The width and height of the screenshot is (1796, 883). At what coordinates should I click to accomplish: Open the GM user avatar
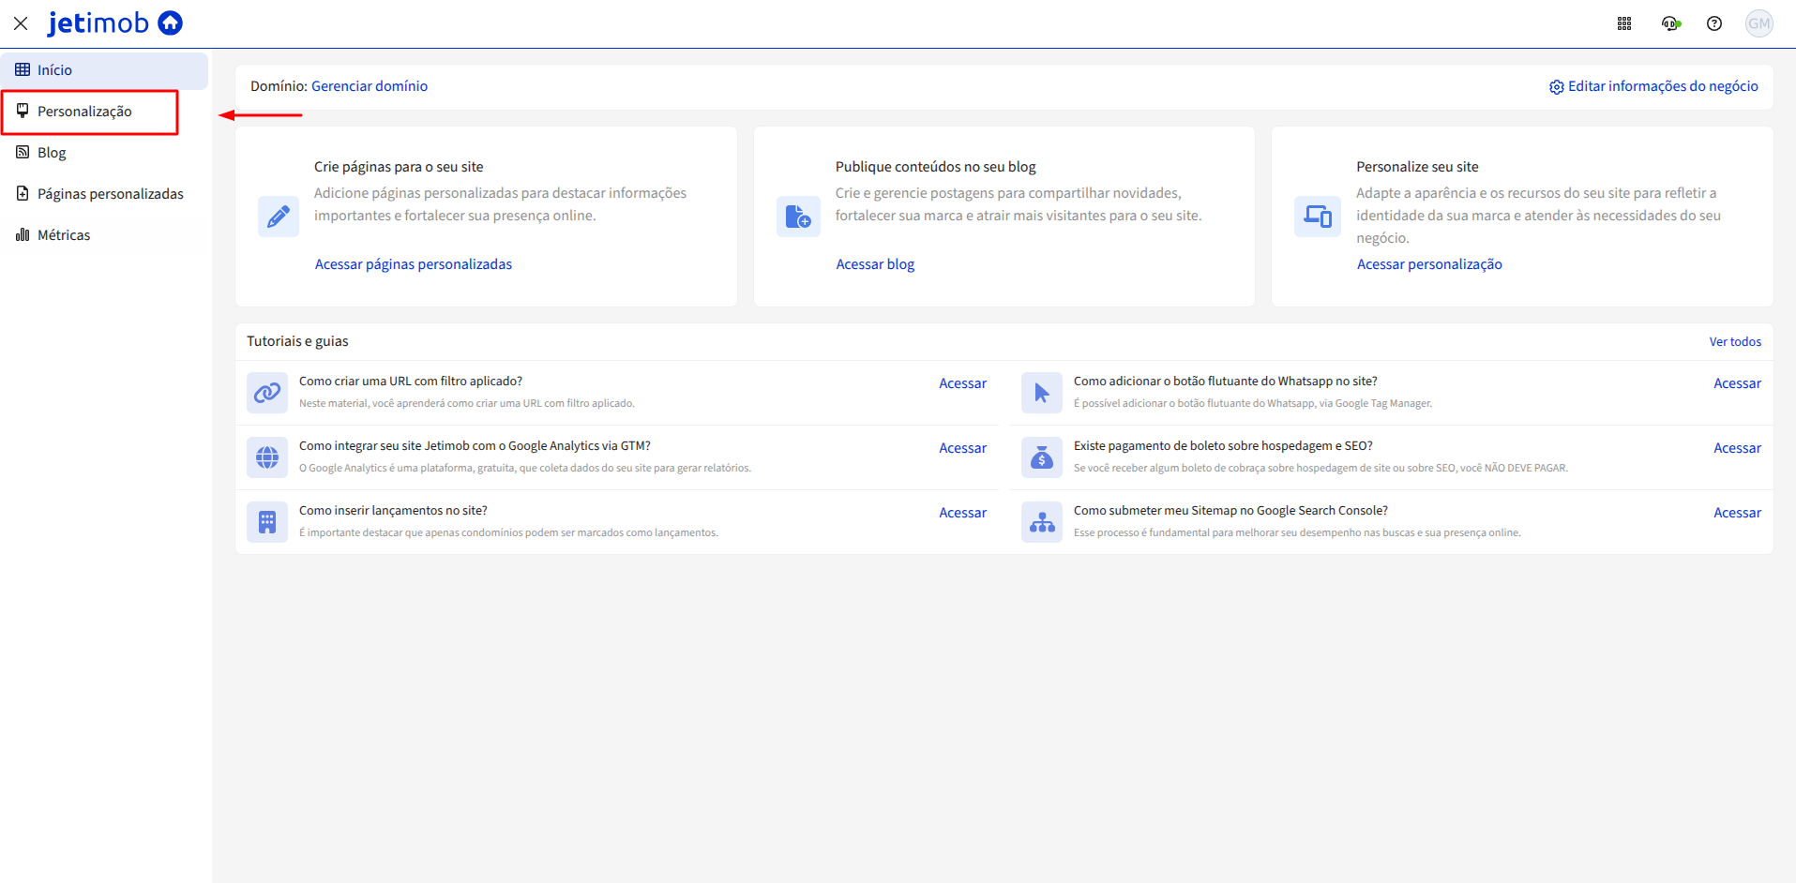pos(1758,23)
